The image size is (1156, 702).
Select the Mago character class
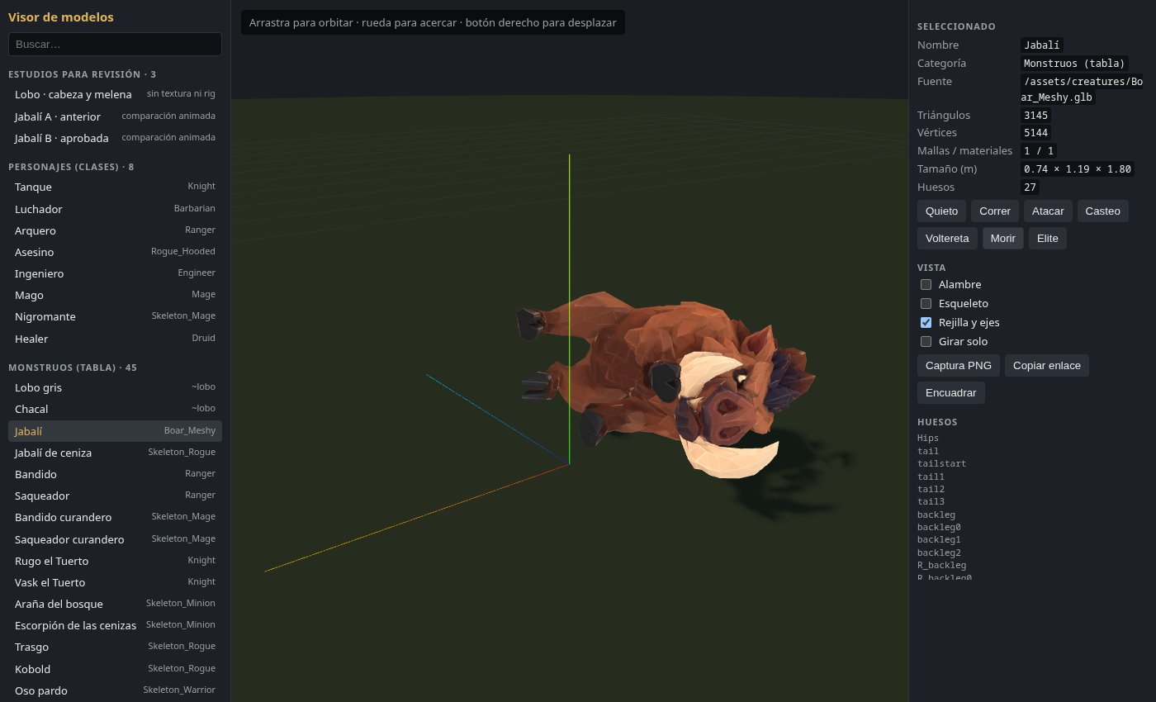coord(115,295)
